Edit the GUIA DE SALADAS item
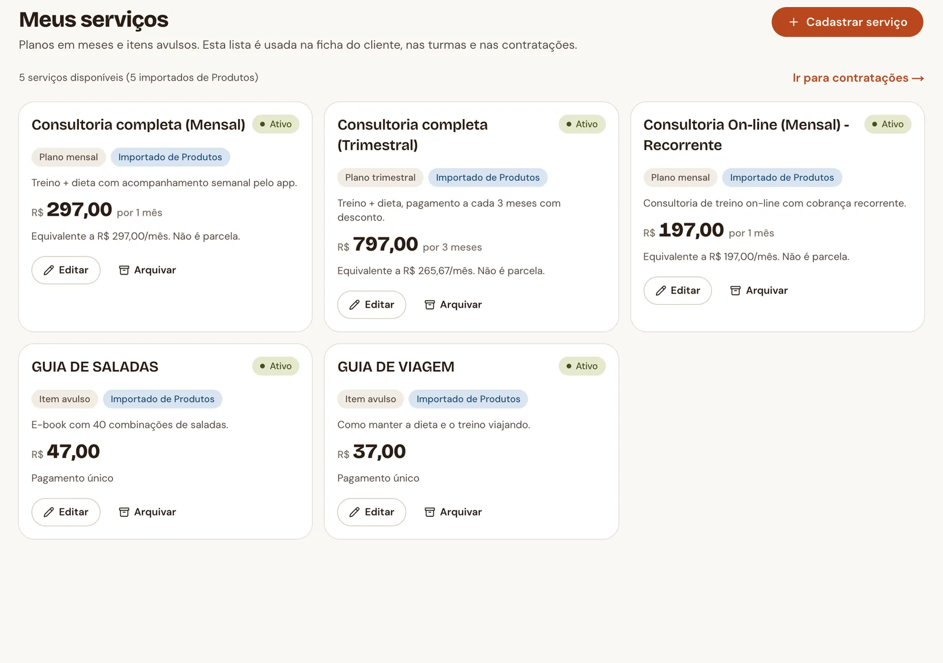Image resolution: width=943 pixels, height=663 pixels. pos(66,512)
